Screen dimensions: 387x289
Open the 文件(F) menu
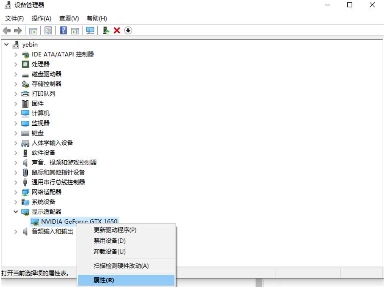click(14, 18)
